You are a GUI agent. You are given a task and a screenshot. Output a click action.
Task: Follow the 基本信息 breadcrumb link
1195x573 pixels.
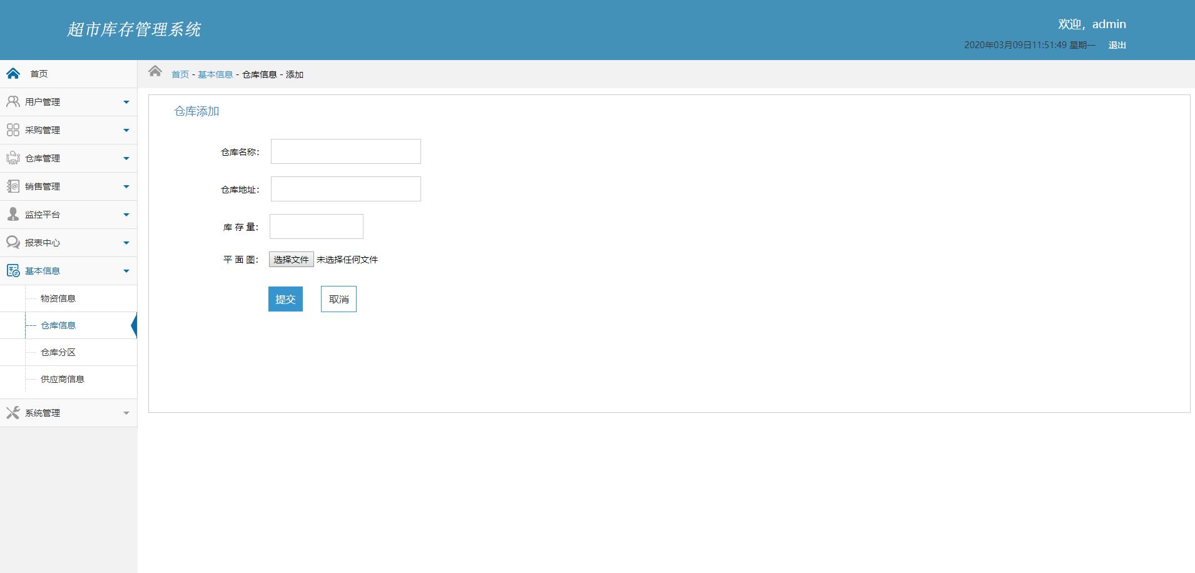pos(215,74)
